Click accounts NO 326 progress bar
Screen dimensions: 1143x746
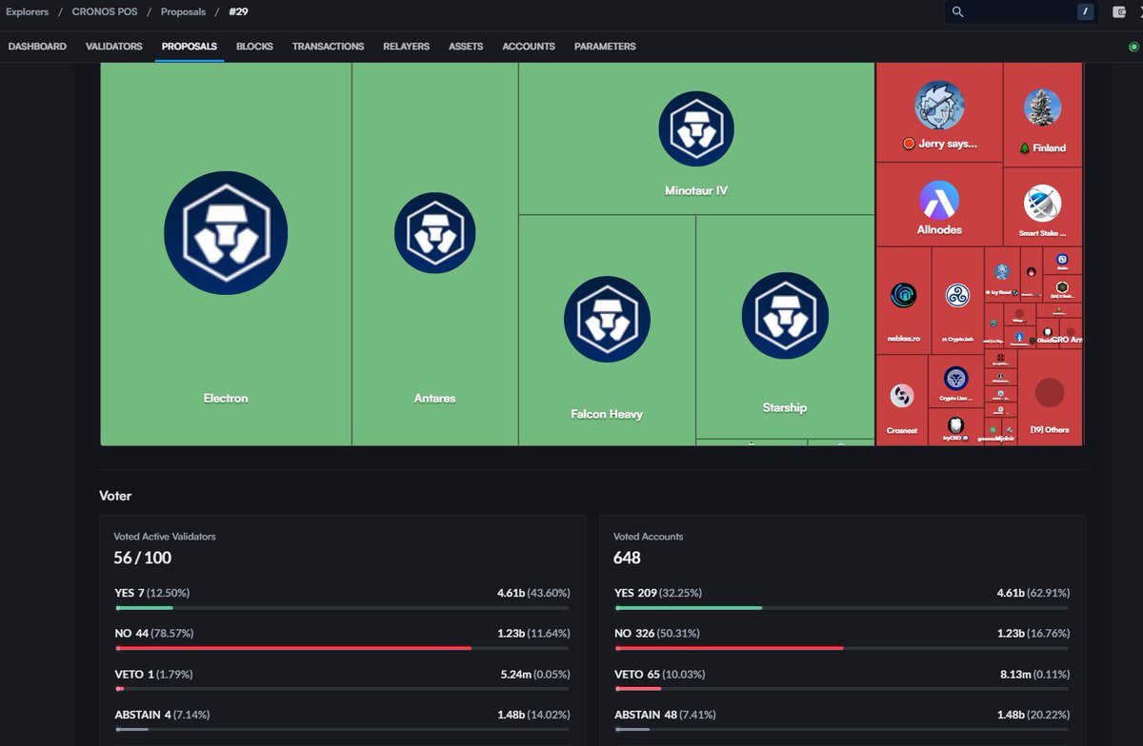tap(842, 648)
